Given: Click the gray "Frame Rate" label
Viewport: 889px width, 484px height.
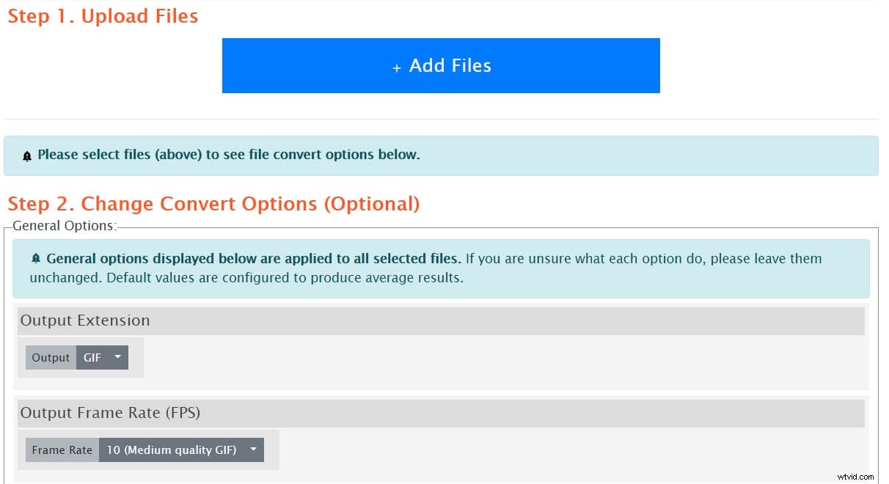Looking at the screenshot, I should pos(62,450).
